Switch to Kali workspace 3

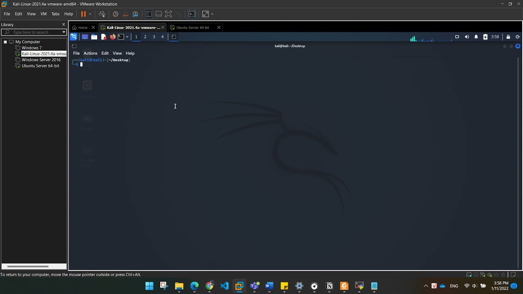click(154, 37)
